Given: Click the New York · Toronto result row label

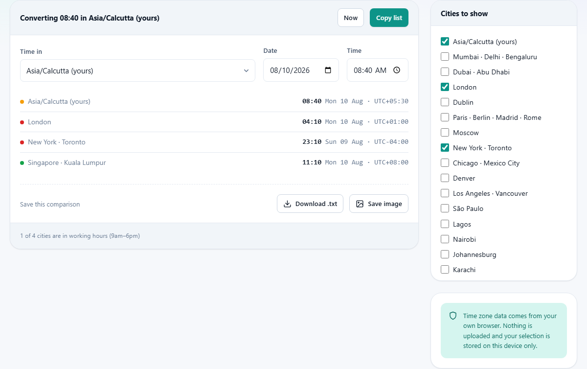Looking at the screenshot, I should (x=57, y=142).
